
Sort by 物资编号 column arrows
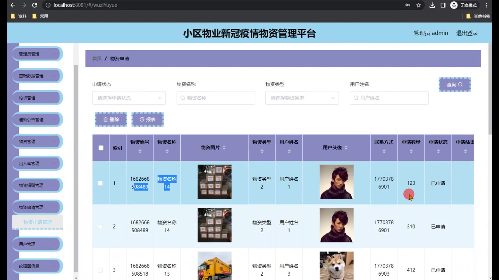[x=140, y=151]
